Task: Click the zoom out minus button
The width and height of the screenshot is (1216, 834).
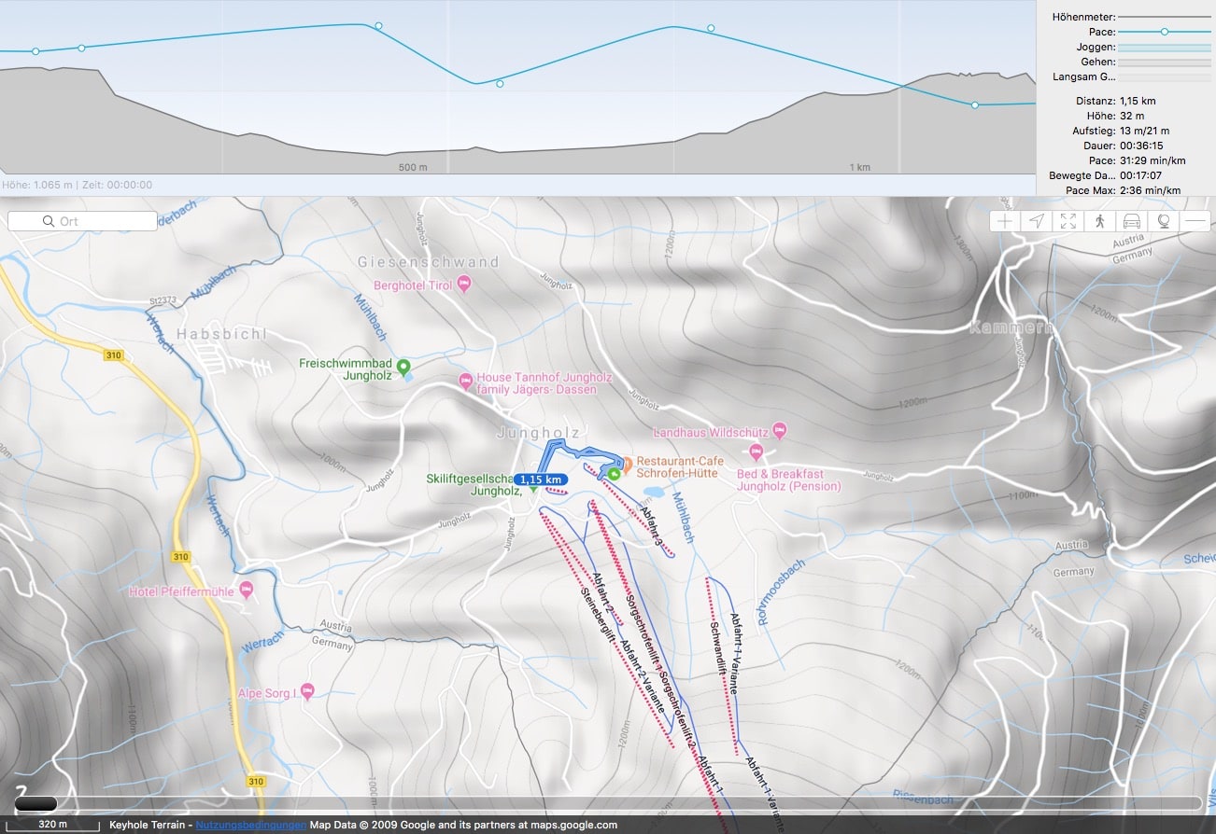Action: (1195, 221)
